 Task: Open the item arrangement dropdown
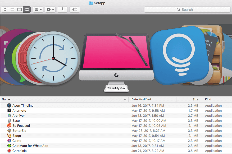tap(38, 10)
